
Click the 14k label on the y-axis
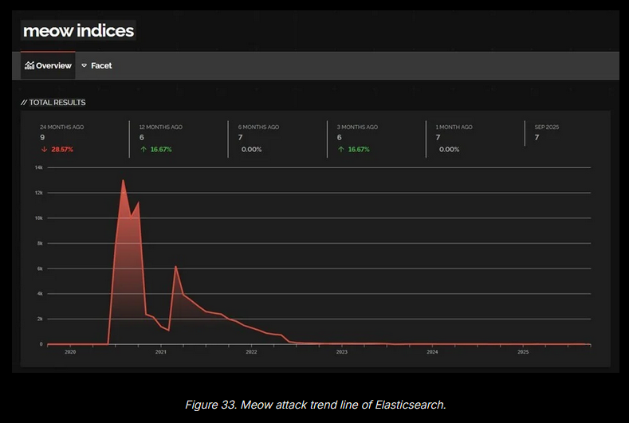point(38,167)
